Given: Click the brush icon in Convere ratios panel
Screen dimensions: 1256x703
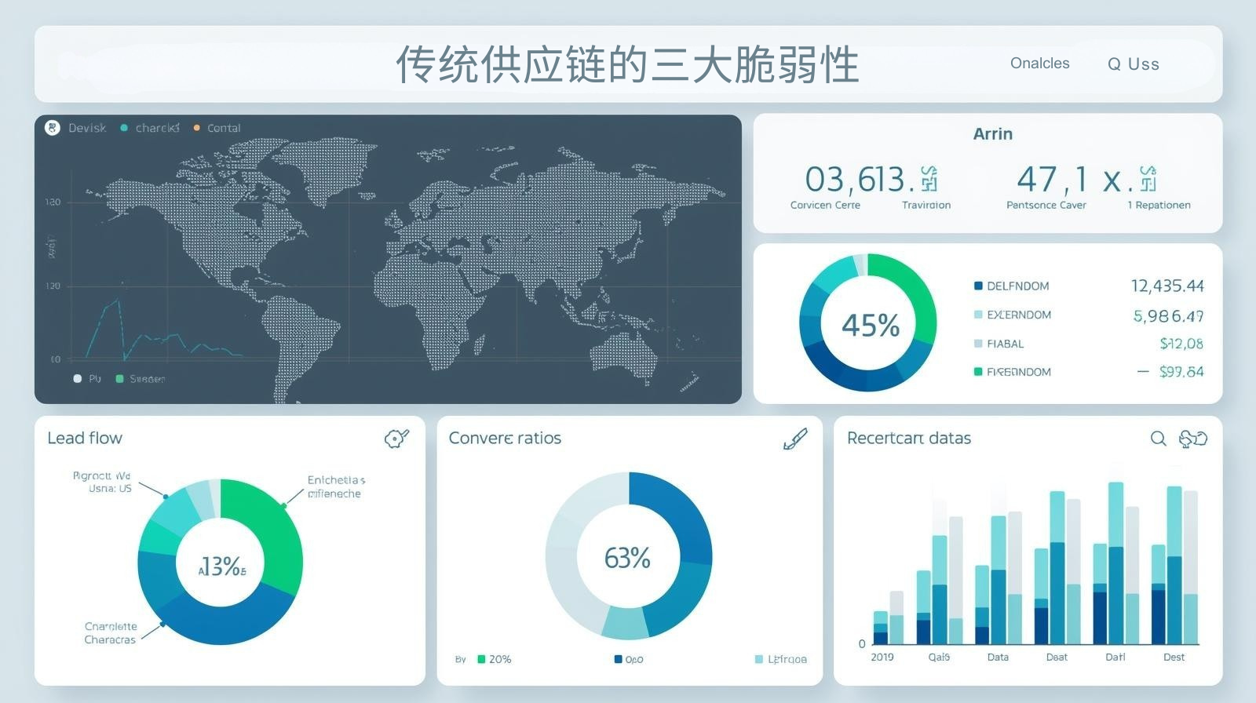Looking at the screenshot, I should 794,439.
